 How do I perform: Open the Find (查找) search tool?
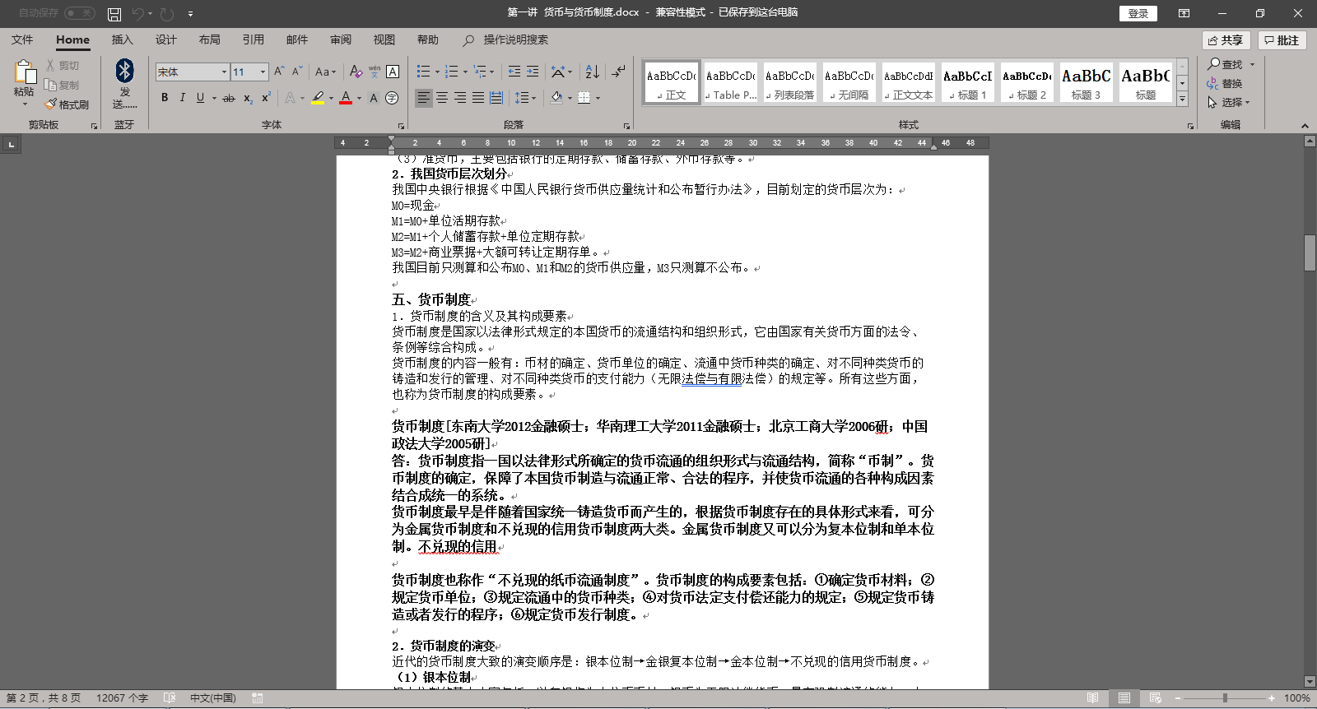click(1226, 64)
